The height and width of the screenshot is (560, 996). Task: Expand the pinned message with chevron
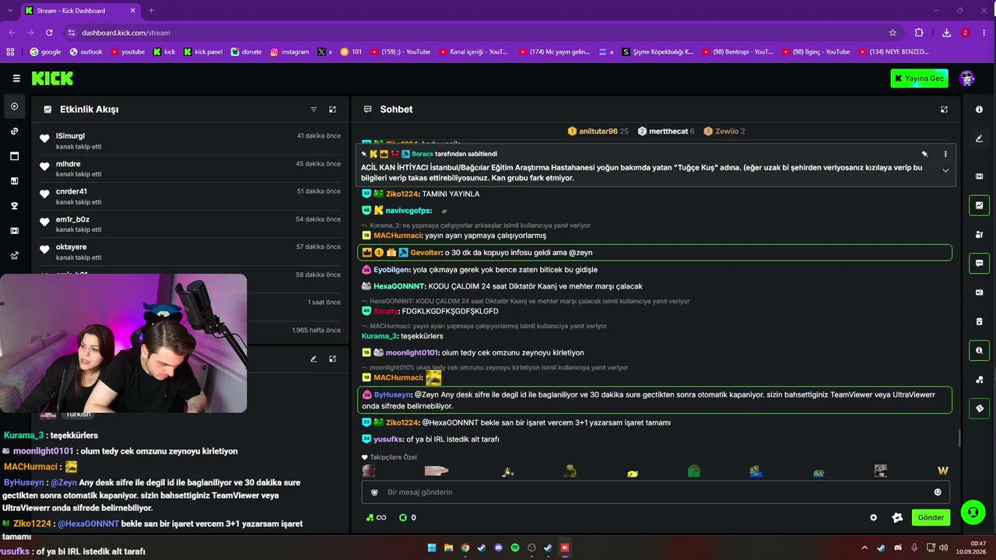point(945,170)
